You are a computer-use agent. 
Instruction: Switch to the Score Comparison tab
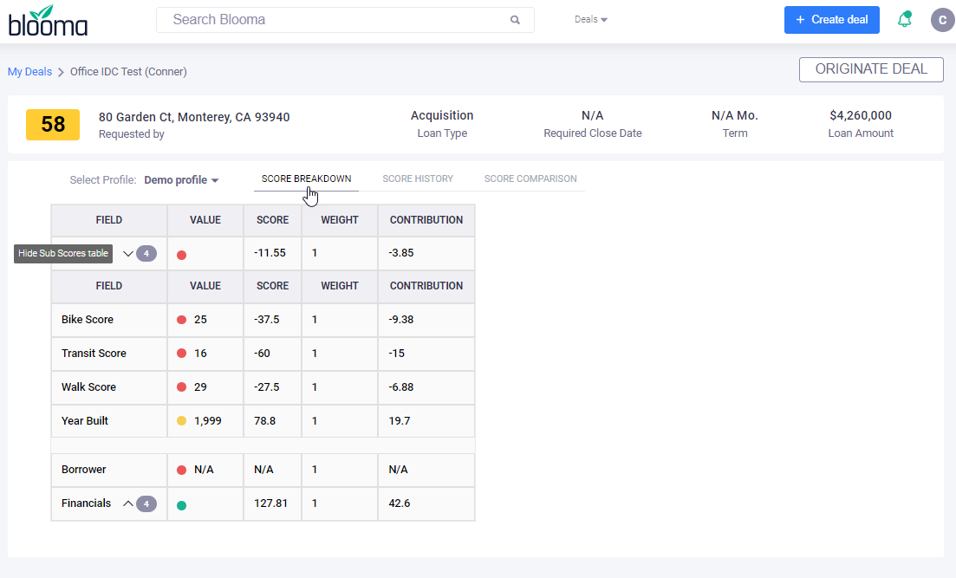[530, 179]
